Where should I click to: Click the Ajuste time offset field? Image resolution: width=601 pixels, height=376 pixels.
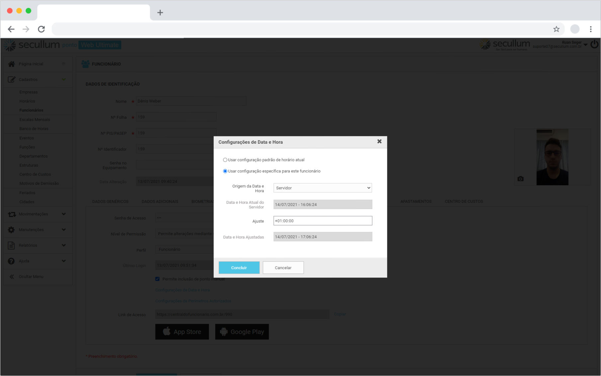click(x=322, y=221)
